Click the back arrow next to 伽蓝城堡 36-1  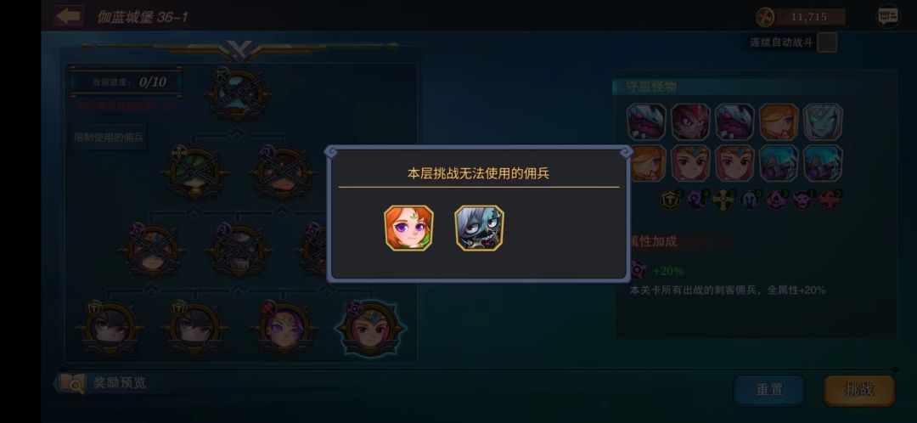coord(69,16)
